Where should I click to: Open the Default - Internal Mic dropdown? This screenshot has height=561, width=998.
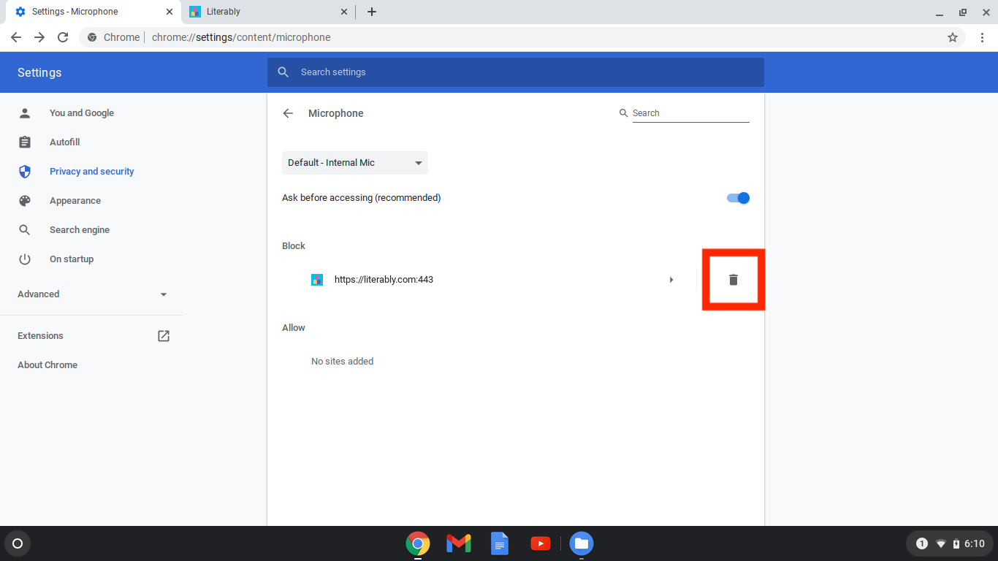pyautogui.click(x=355, y=163)
